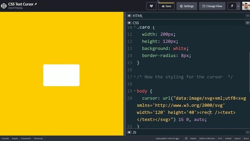The width and height of the screenshot is (250, 141).
Task: Expand JS panel dropdown arrow
Action: [247, 132]
